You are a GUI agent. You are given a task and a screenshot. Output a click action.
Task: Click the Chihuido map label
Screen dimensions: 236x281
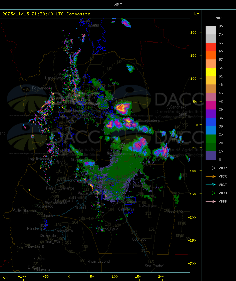(48, 236)
